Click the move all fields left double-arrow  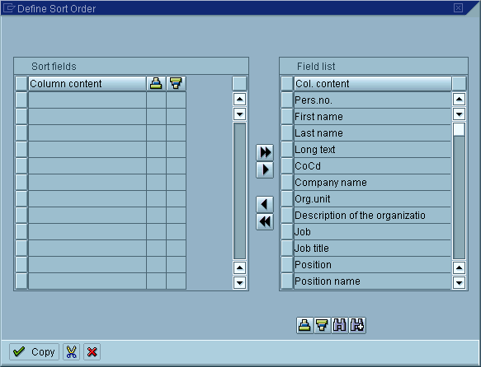pos(265,221)
